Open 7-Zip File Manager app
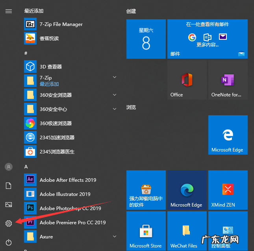Viewport: 254px width, 251px height. (x=70, y=24)
